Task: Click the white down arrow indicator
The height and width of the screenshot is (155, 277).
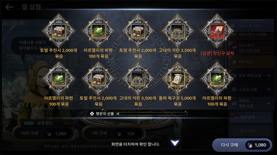Action: click(175, 143)
